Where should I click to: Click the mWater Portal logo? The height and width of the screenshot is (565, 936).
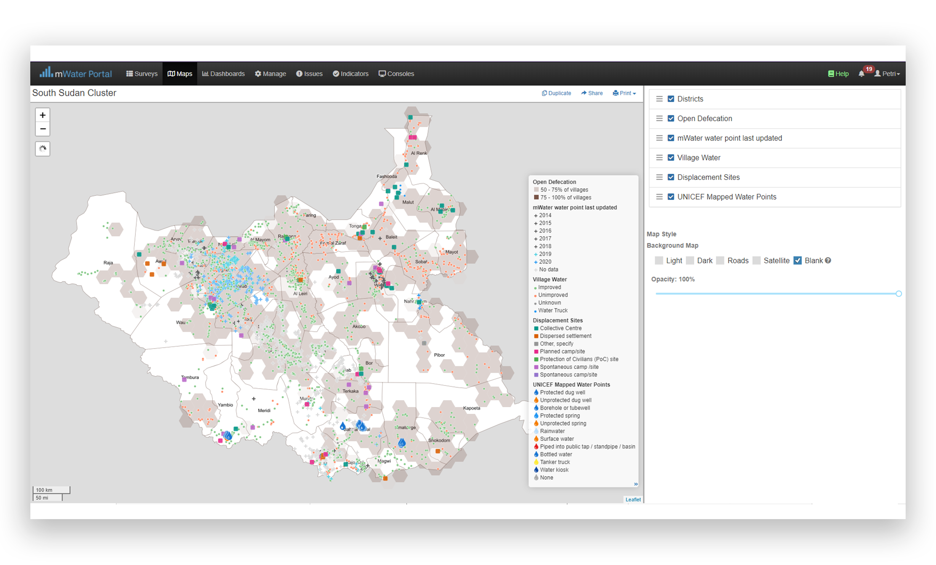[76, 73]
